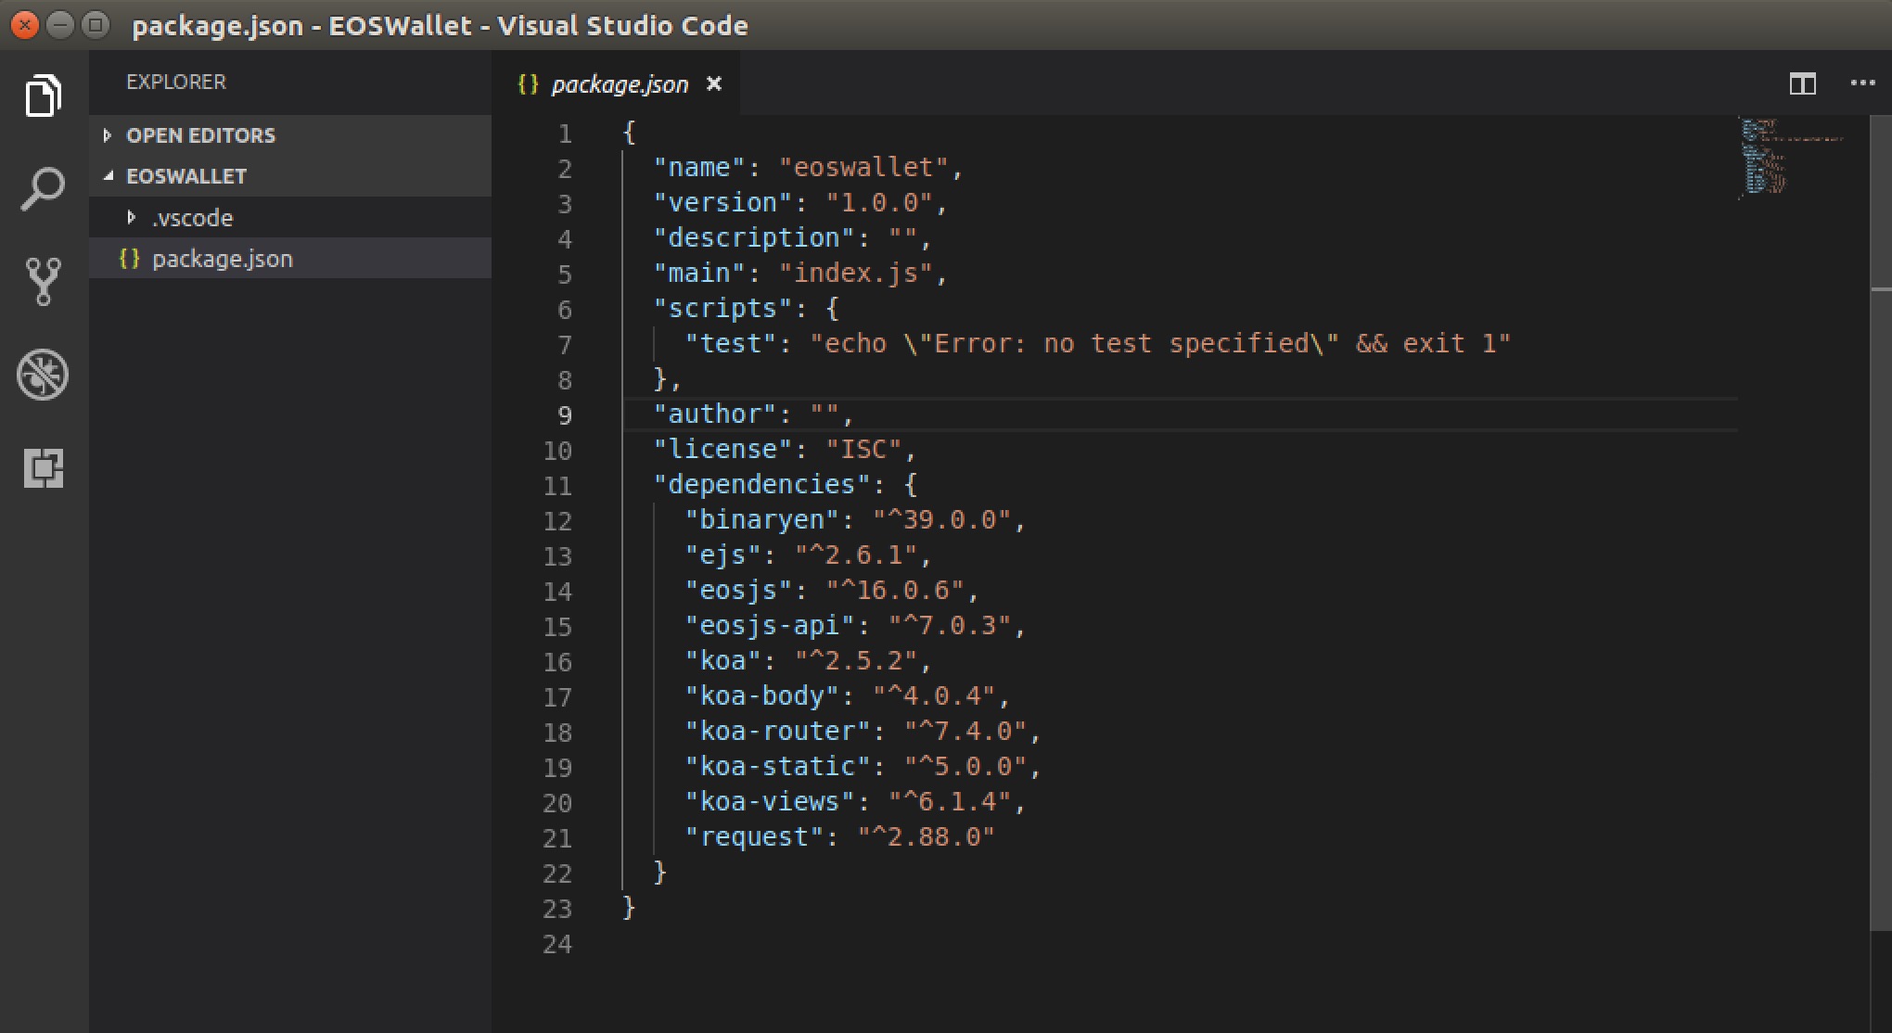1892x1033 pixels.
Task: Click the "1.0.0" version value
Action: click(x=879, y=203)
